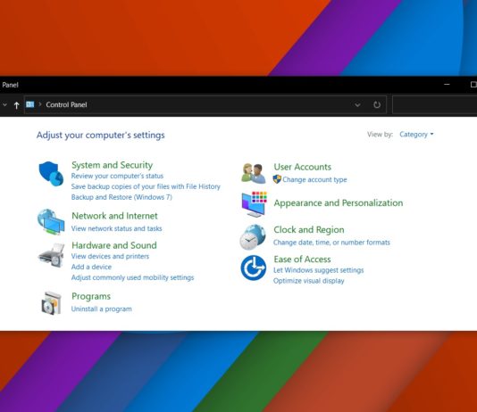Click the breadcrumb arrow before Control Panel
The image size is (477, 412).
tap(40, 104)
